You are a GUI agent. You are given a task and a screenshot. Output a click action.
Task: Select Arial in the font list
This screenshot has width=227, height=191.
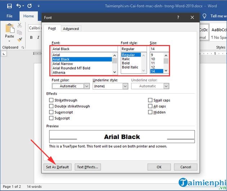(x=82, y=55)
